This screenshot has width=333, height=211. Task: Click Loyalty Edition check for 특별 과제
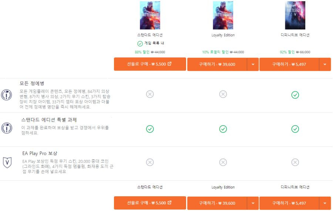[x=223, y=129]
